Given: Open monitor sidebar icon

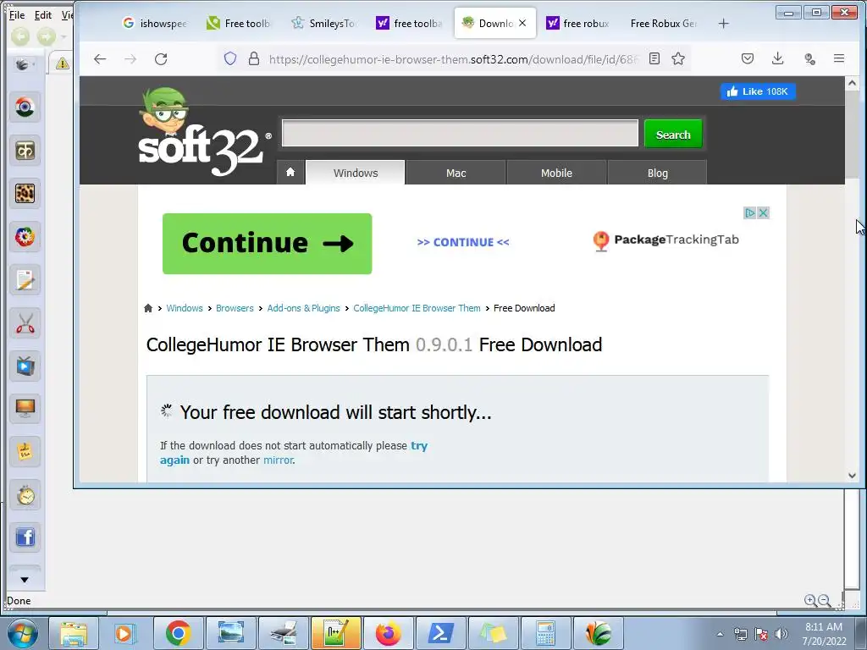Looking at the screenshot, I should point(25,409).
